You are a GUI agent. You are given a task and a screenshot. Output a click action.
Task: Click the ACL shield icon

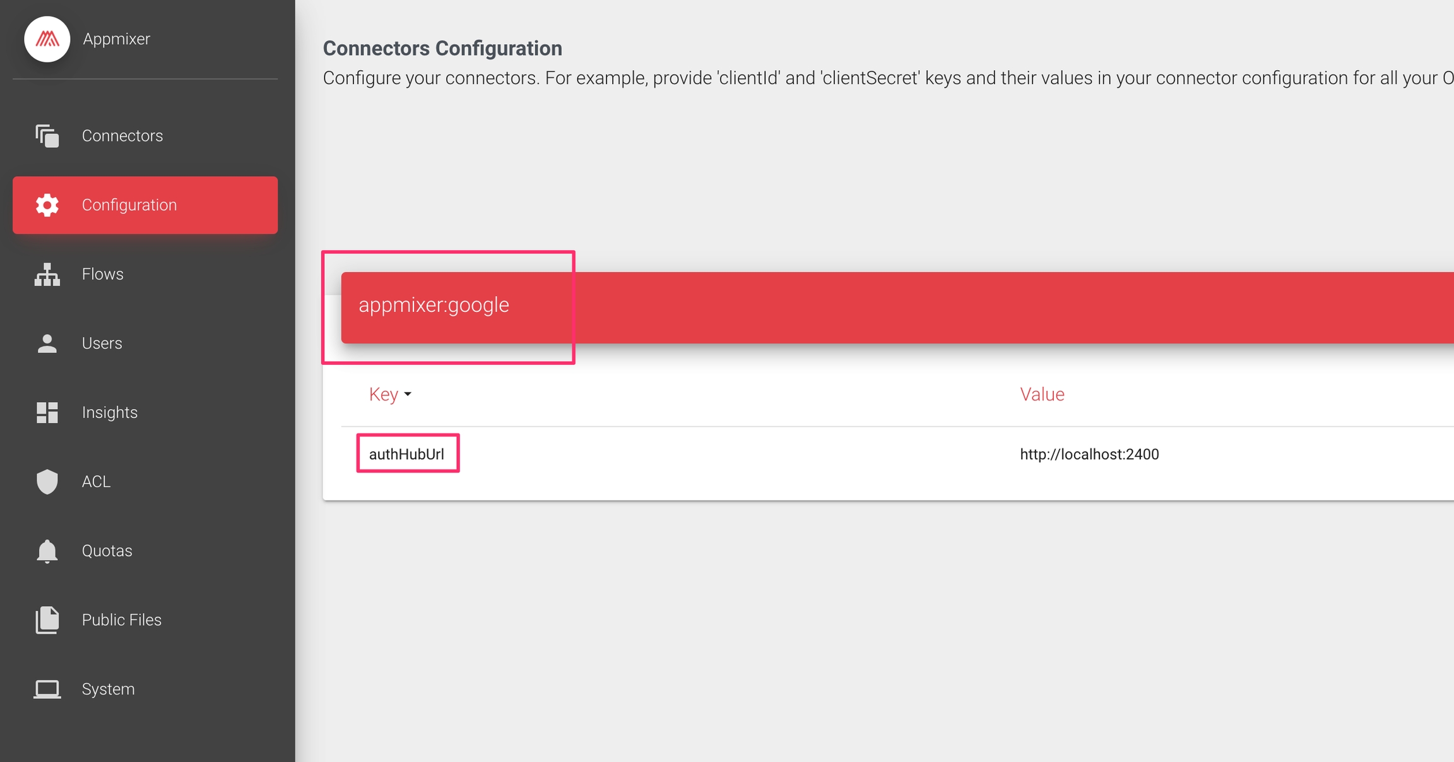coord(47,482)
